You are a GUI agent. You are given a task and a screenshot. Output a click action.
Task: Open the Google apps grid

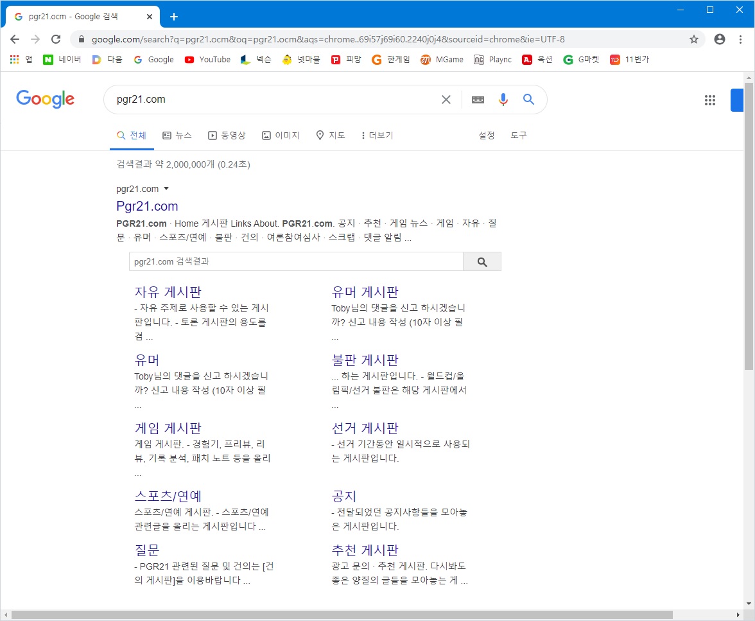(x=709, y=100)
